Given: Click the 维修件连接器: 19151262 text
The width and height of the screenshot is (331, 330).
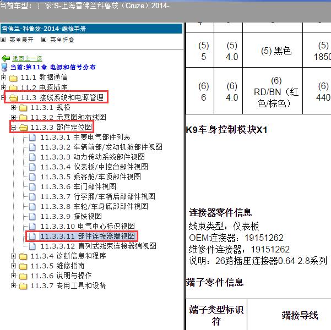Looking at the screenshot, I should pyautogui.click(x=239, y=250).
